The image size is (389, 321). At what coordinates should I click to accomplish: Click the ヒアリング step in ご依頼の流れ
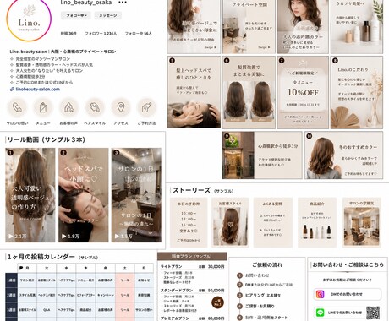tap(259, 295)
